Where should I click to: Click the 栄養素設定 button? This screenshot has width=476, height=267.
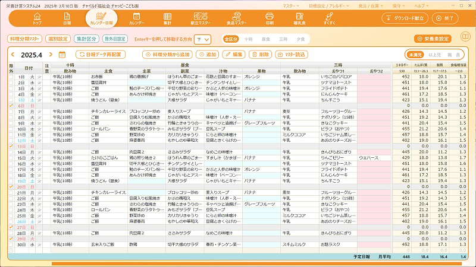point(433,39)
